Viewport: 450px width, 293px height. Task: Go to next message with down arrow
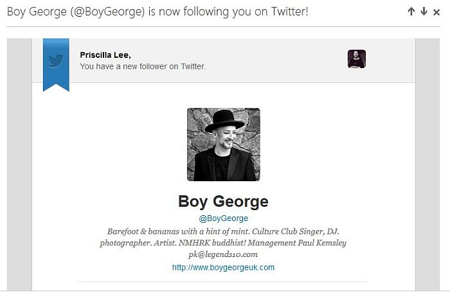(424, 12)
